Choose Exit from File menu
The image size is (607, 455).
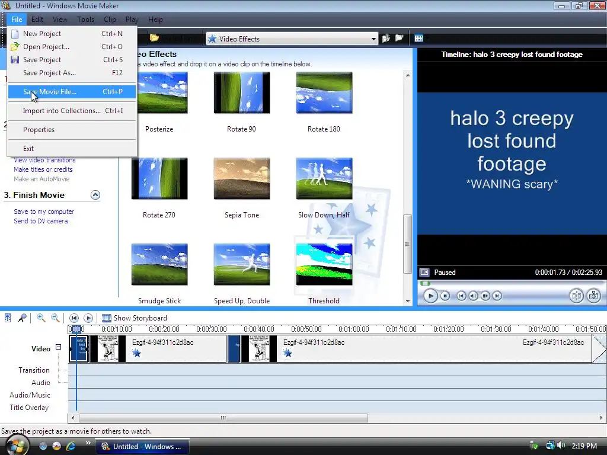[72, 149]
